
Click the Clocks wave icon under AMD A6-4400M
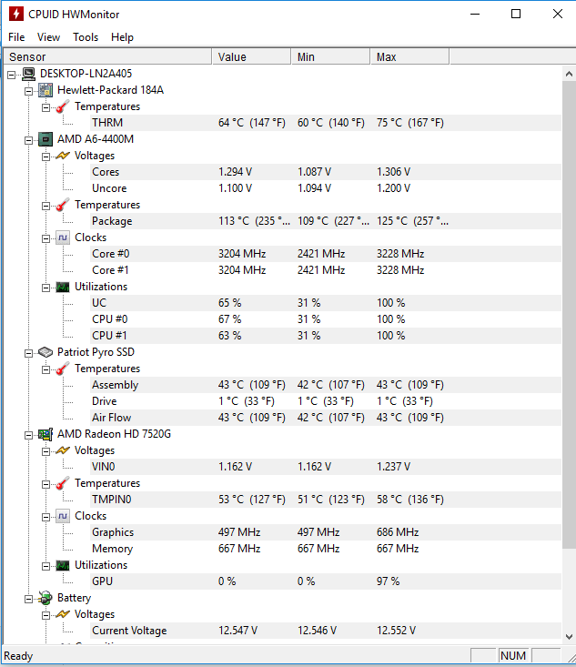[x=63, y=237]
